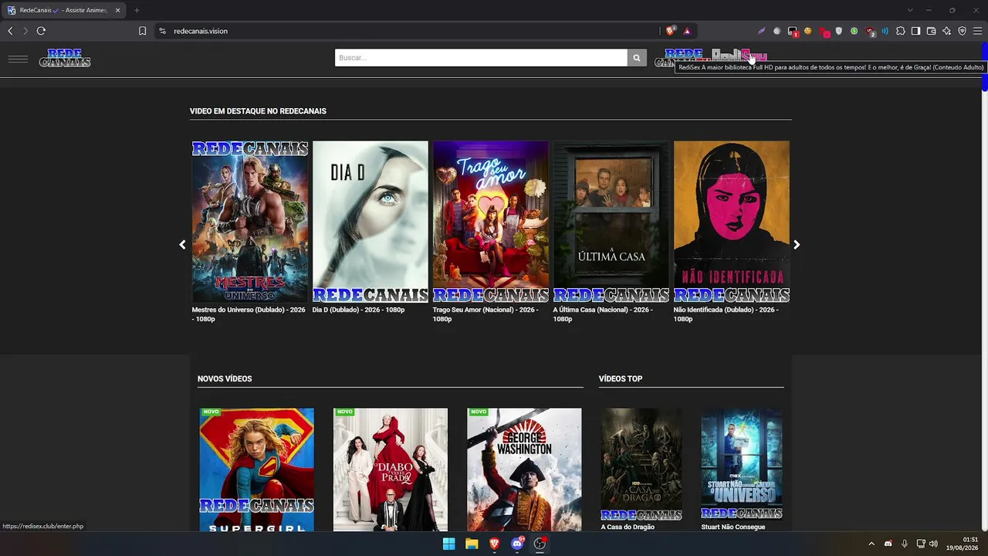Screen dimensions: 988x556
Task: Click the RedeCanais logo in header
Action: (x=65, y=58)
